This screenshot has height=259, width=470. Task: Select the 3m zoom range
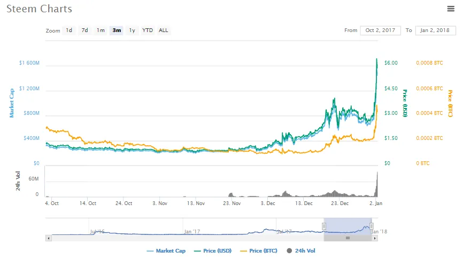pos(117,30)
